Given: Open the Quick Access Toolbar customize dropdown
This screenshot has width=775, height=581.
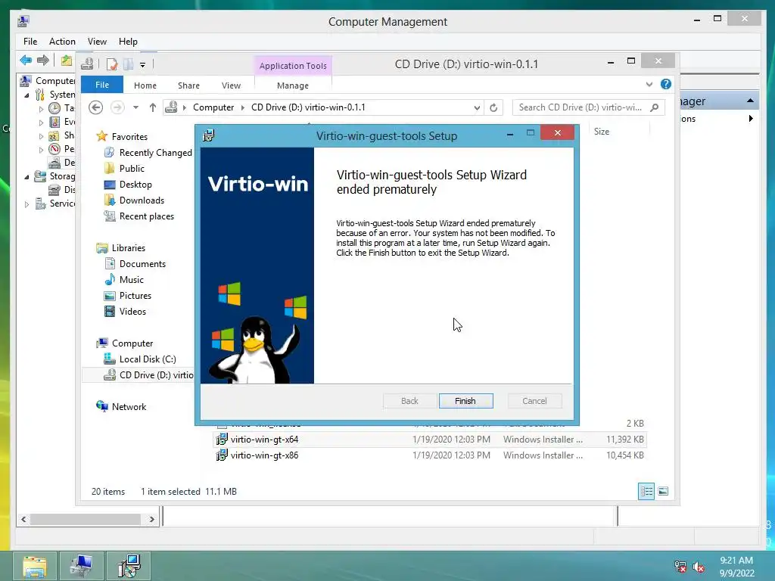Looking at the screenshot, I should 142,64.
